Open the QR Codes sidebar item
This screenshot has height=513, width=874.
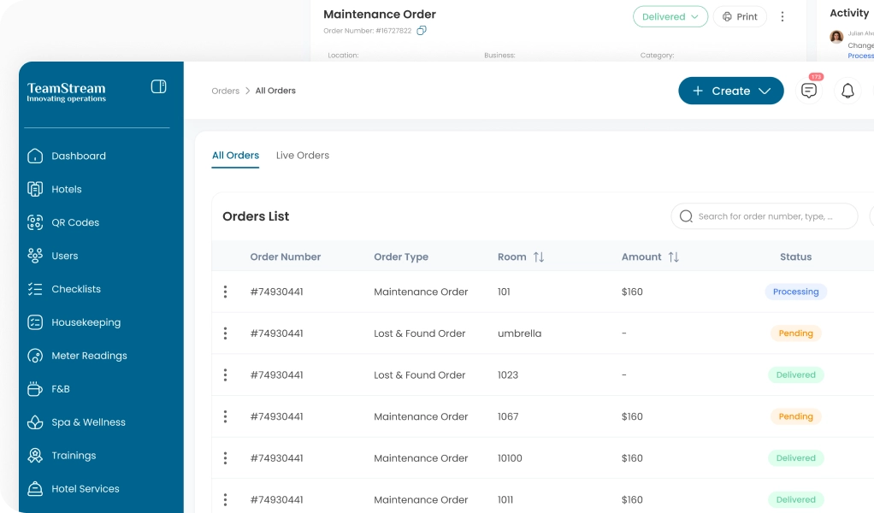75,222
